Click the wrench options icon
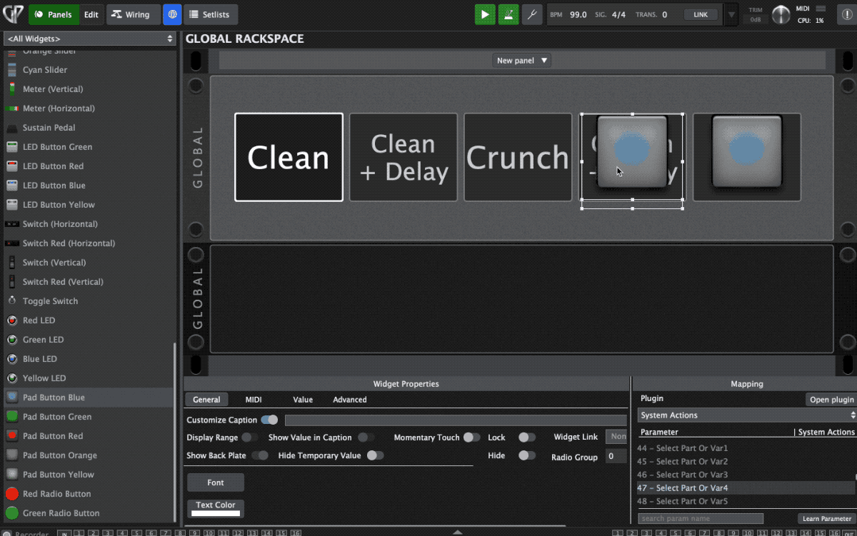 coord(532,14)
